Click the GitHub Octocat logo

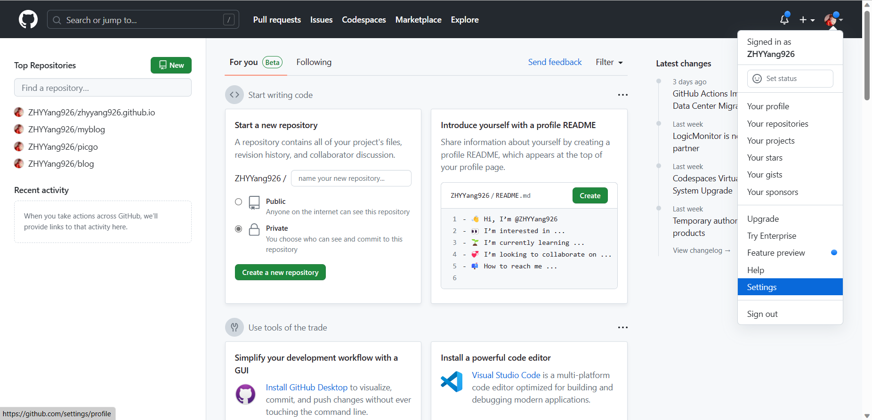click(x=28, y=20)
